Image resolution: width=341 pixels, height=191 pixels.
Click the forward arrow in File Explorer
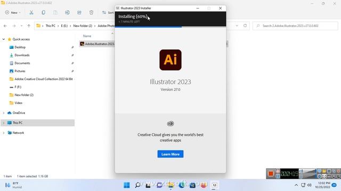click(x=14, y=26)
